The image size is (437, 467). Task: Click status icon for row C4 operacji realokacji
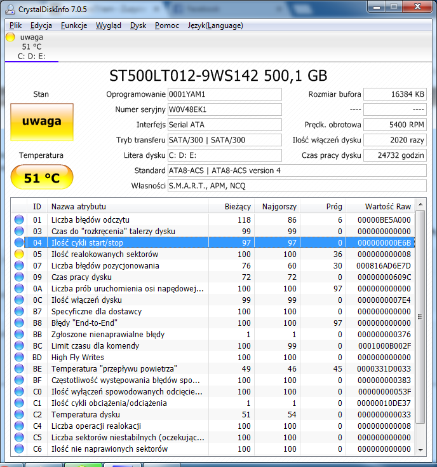click(x=19, y=426)
